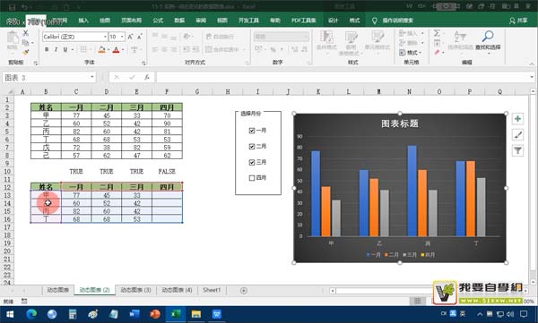The width and height of the screenshot is (538, 323).
Task: Open the font size dropdown
Action: pos(122,37)
